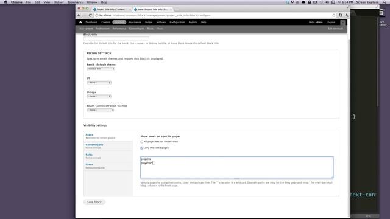Viewport: 390px width, 219px height.
Task: Open the Find content shortcut
Action: pos(102,29)
